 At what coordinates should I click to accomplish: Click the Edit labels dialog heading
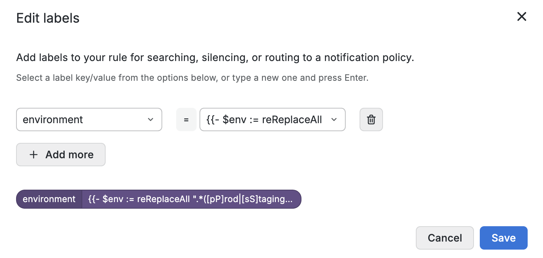[48, 18]
